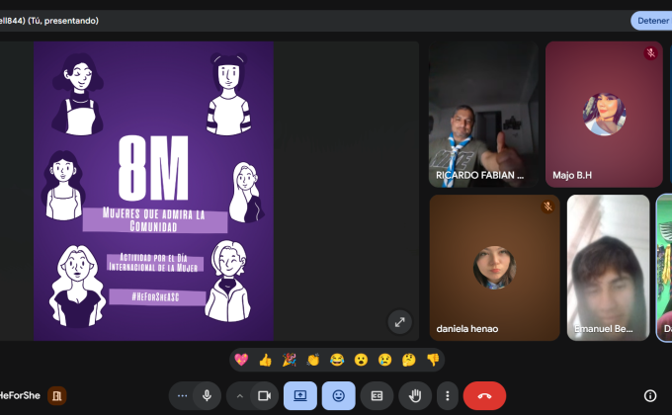Click the present screen icon
Viewport: 672px width, 415px height.
tap(300, 395)
